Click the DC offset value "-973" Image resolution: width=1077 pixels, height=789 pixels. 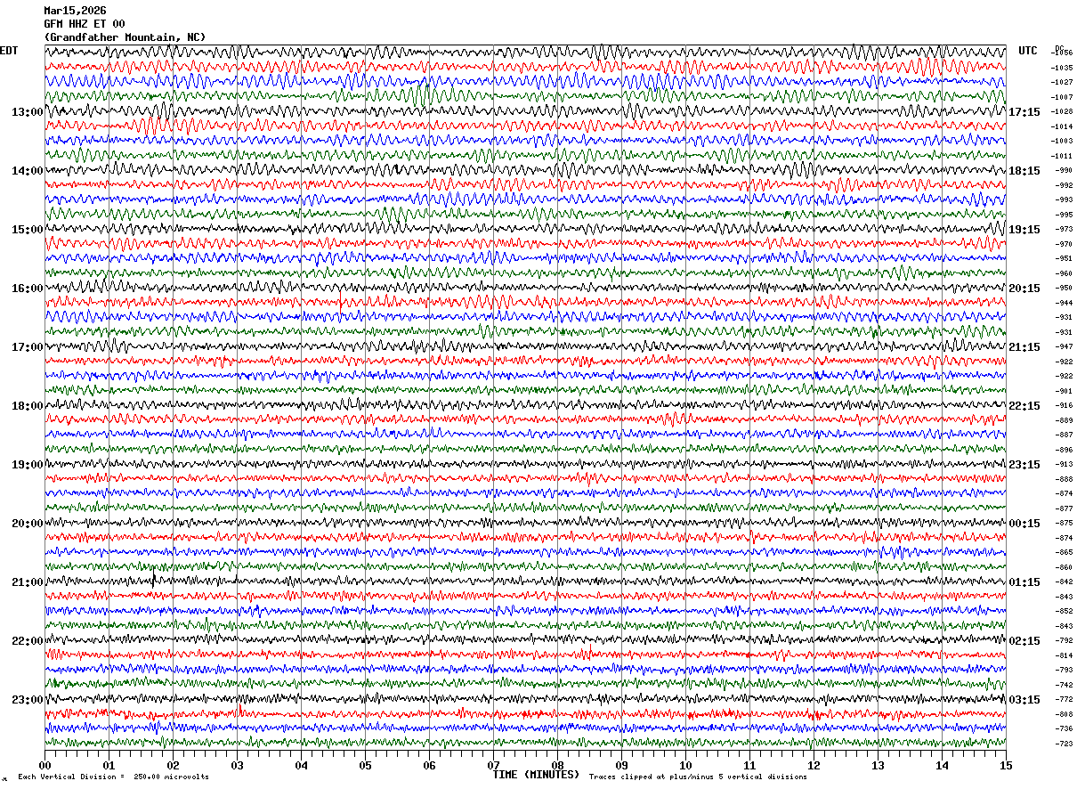click(x=1064, y=229)
